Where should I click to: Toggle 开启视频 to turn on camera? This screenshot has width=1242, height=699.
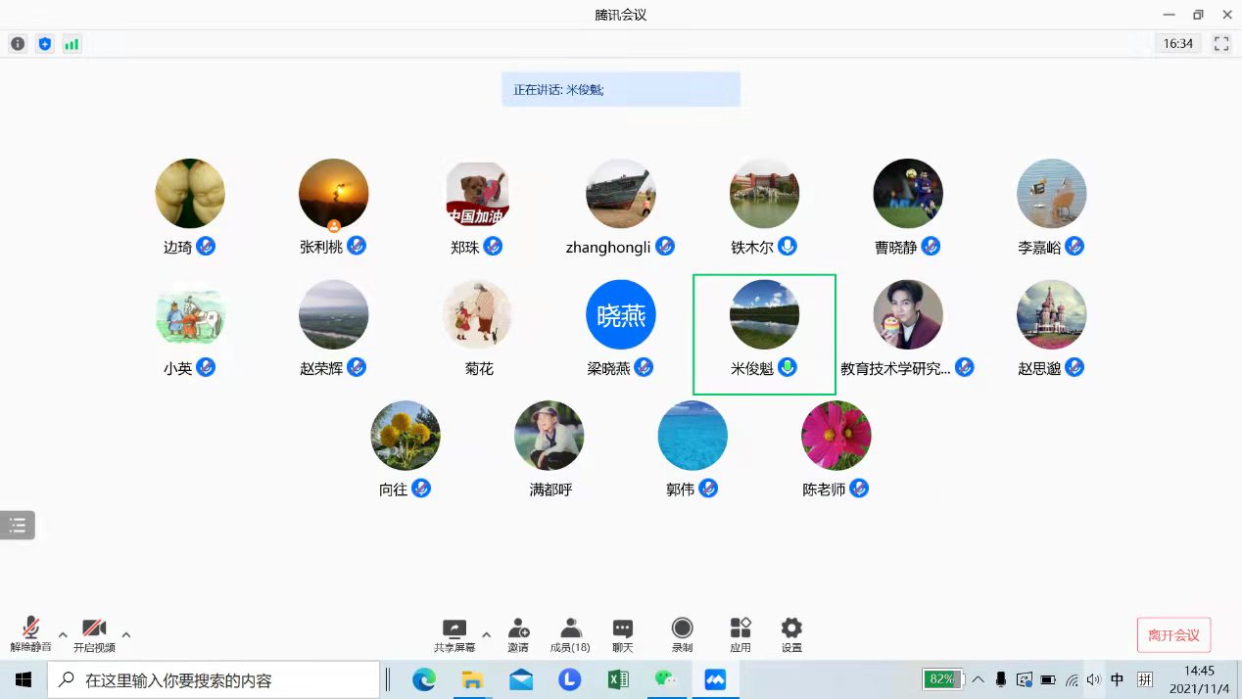(x=94, y=634)
